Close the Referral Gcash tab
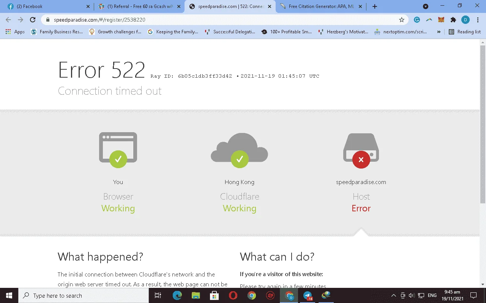Viewport: 486px width, 303px height. [x=179, y=6]
